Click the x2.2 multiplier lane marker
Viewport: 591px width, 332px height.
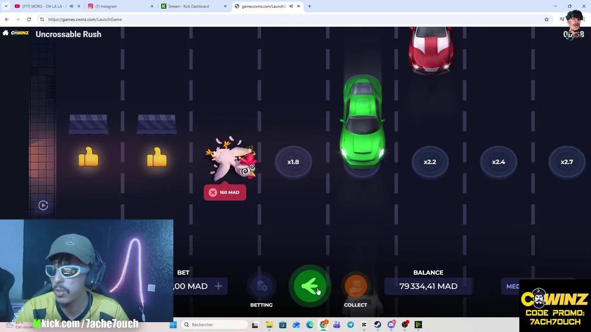[430, 162]
